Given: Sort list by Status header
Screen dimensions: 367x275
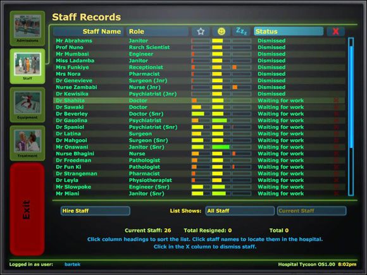Looking at the screenshot, I should pos(289,32).
